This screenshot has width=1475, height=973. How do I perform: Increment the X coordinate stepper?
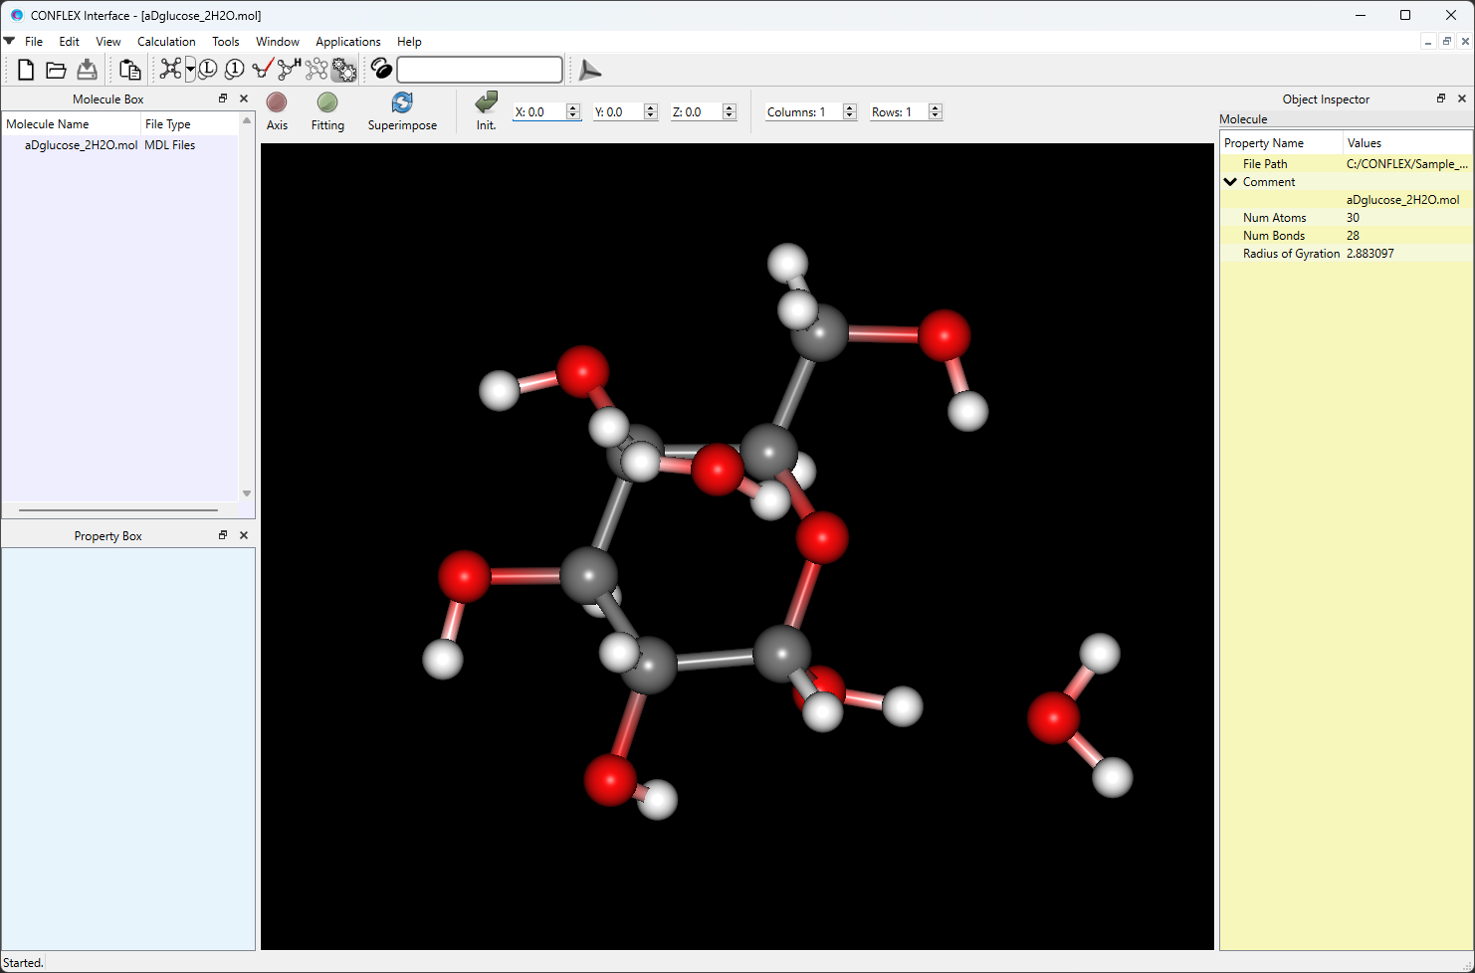[x=573, y=106]
